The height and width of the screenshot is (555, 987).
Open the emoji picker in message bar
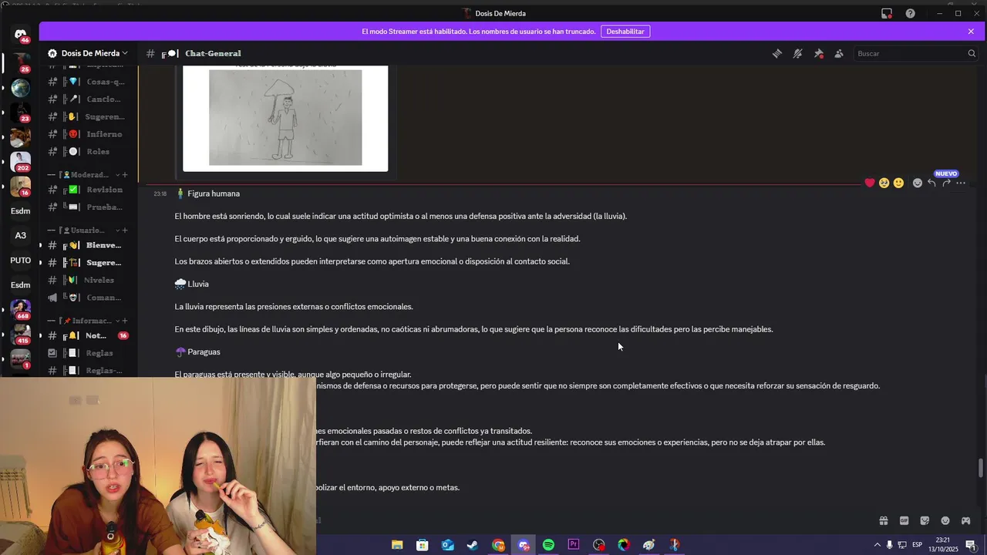pyautogui.click(x=945, y=520)
